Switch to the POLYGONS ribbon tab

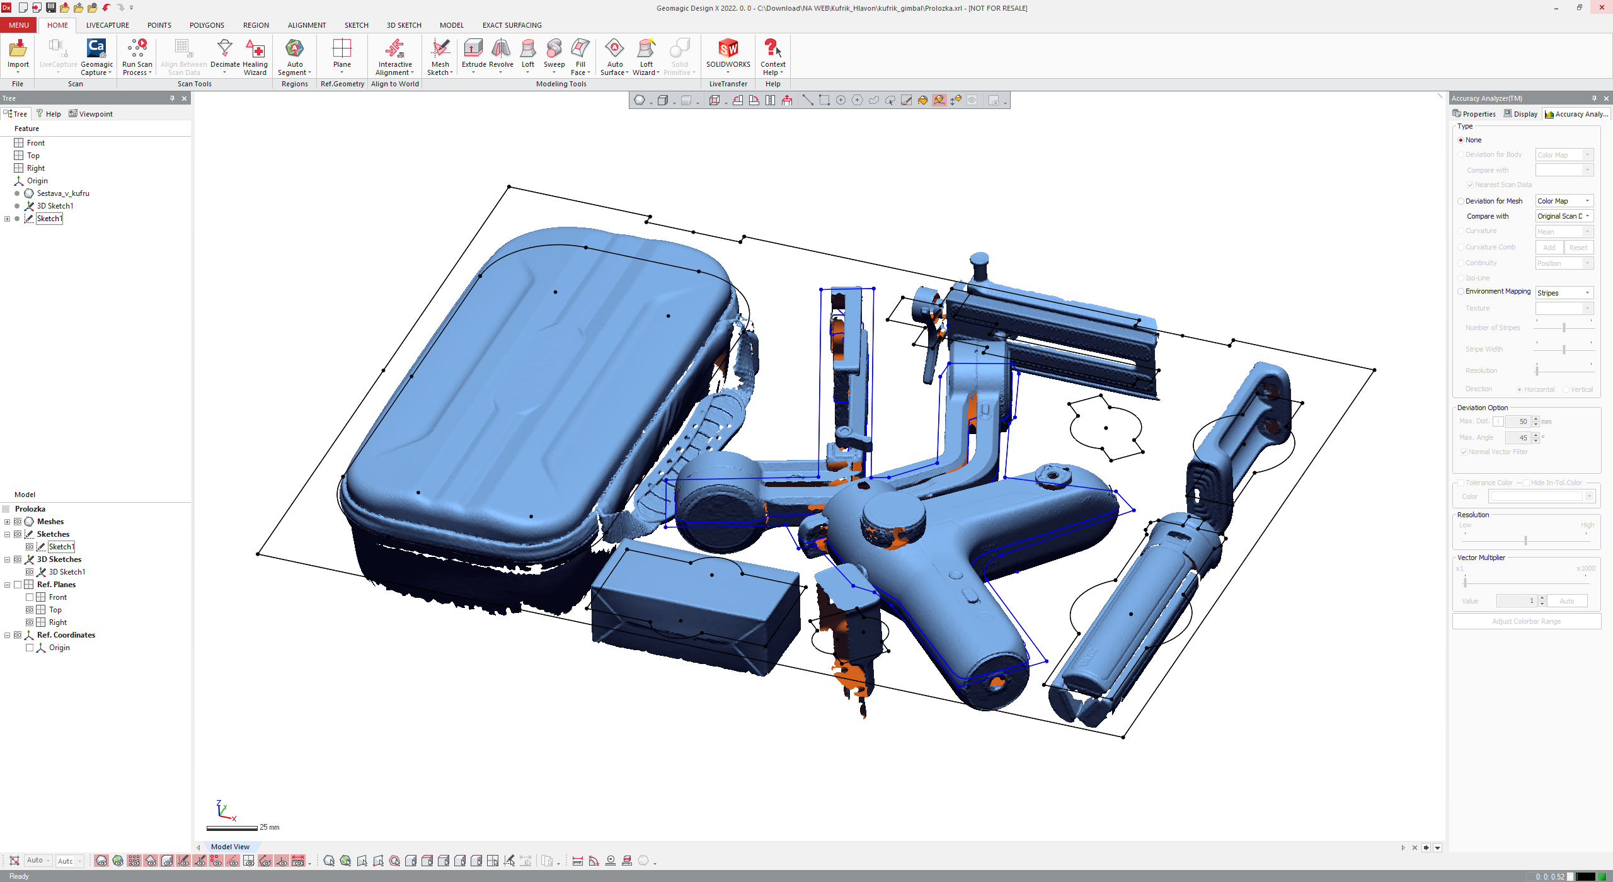[207, 25]
